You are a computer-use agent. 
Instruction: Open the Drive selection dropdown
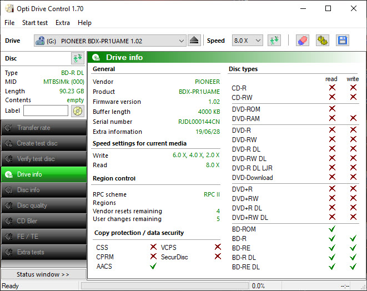(x=110, y=41)
